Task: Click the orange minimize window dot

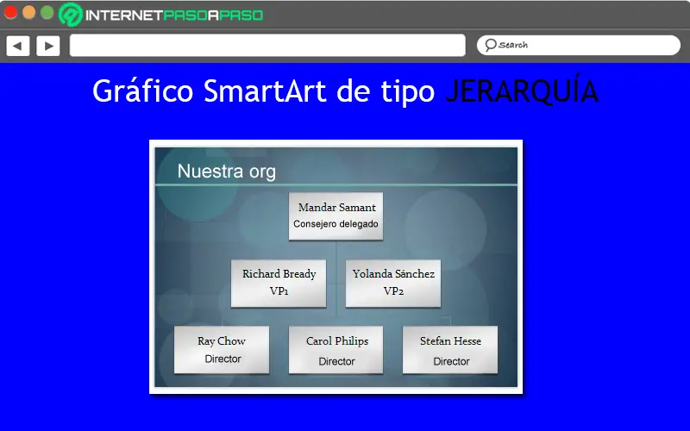Action: click(28, 12)
